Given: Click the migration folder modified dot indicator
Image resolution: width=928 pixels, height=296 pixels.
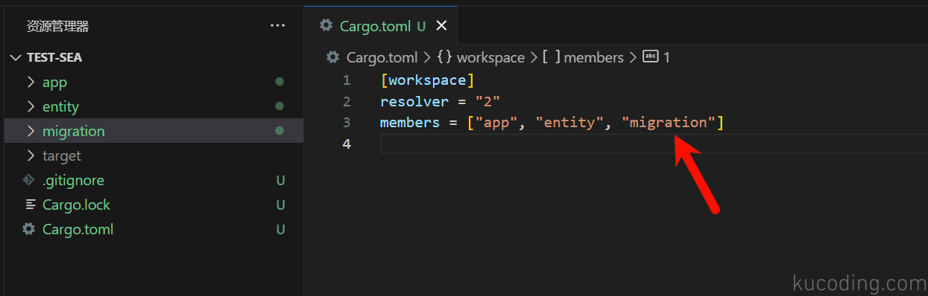Looking at the screenshot, I should coord(280,131).
